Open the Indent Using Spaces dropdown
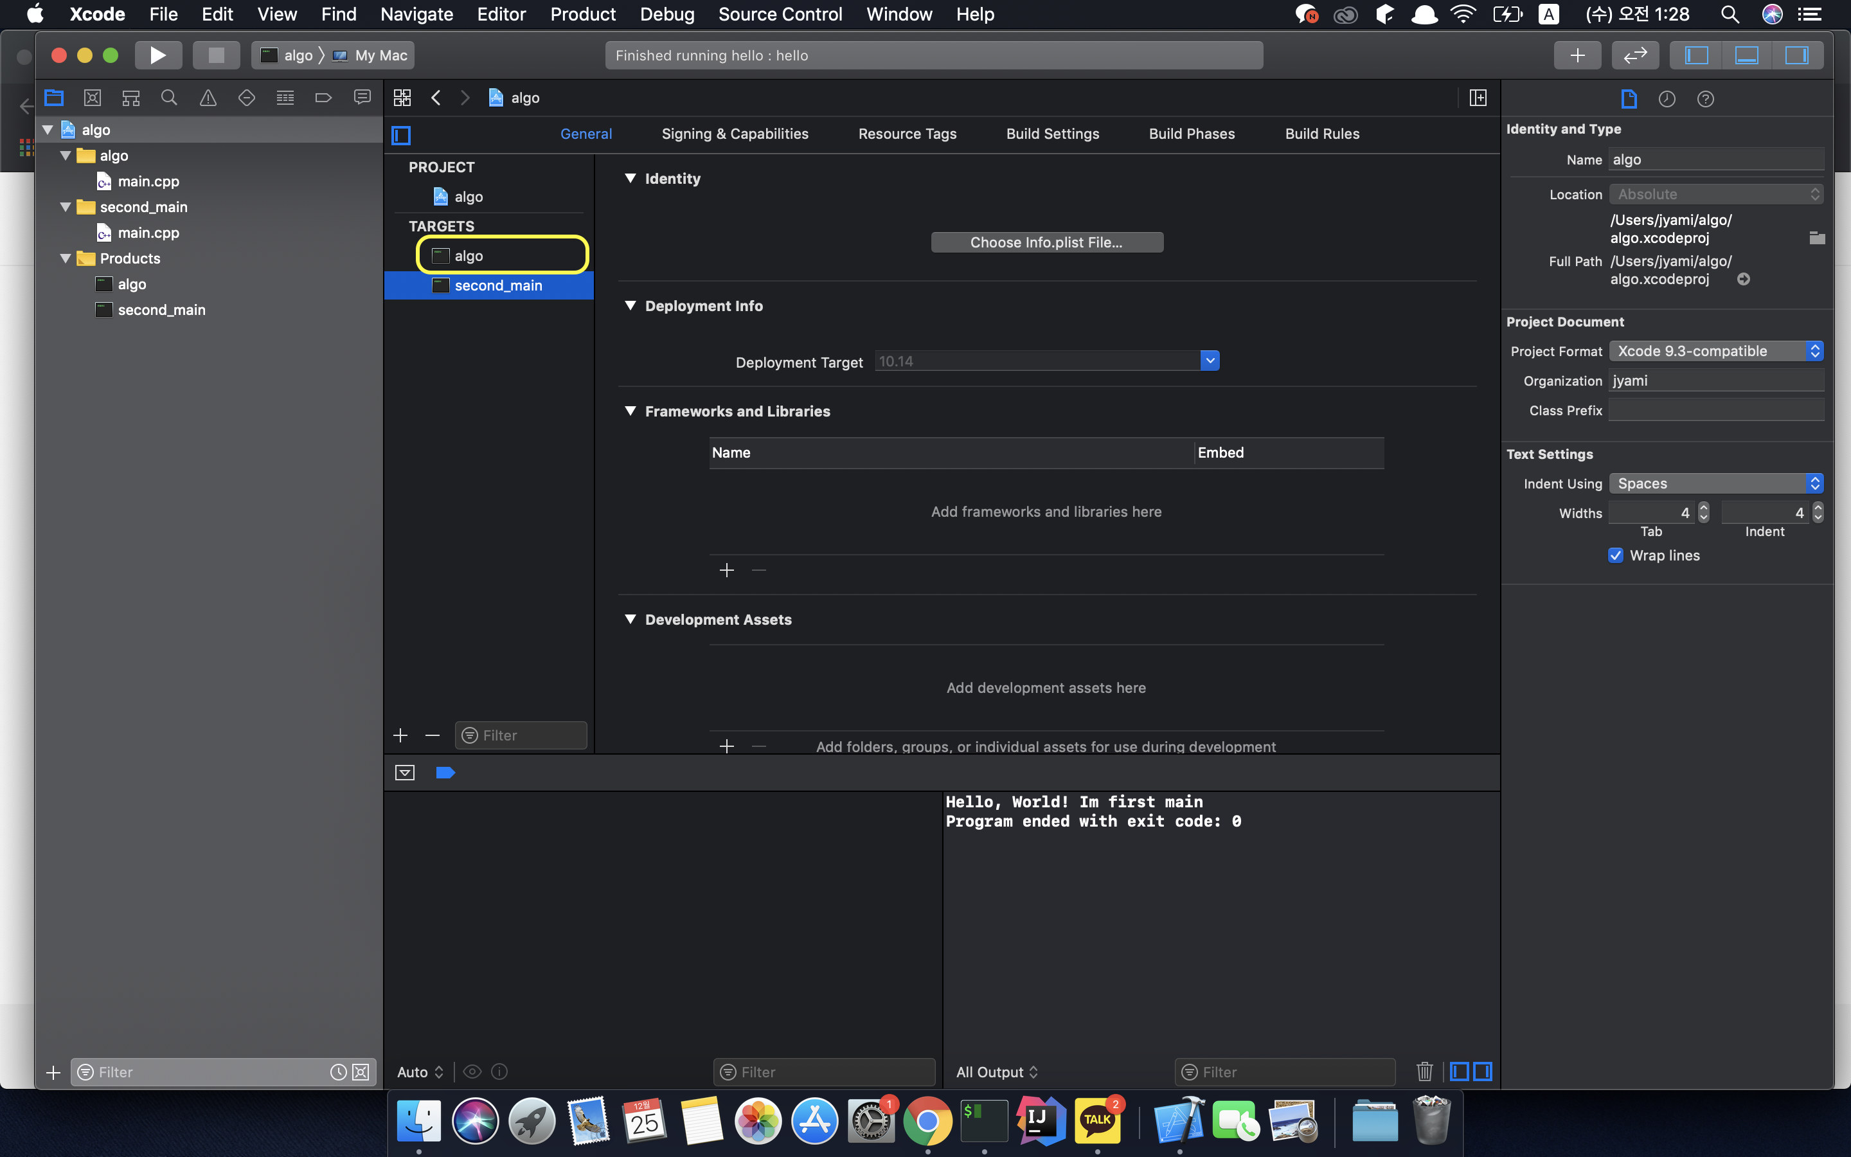This screenshot has height=1157, width=1851. coord(1715,483)
